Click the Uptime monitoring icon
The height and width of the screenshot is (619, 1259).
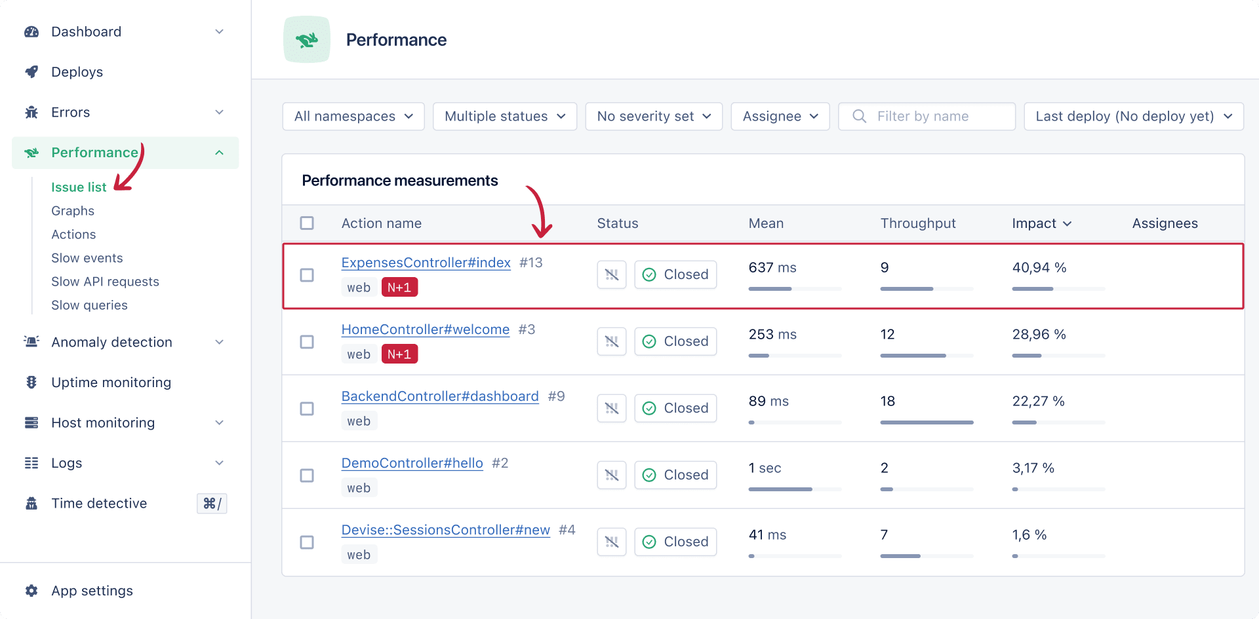pos(31,383)
